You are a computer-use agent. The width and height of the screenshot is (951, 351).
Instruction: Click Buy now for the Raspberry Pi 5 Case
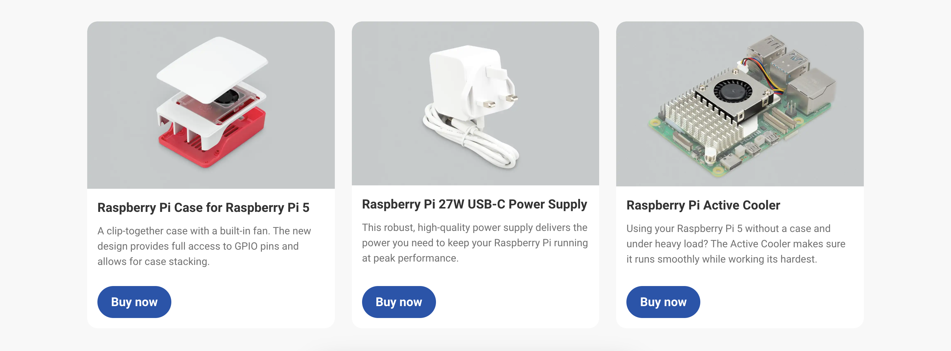coord(134,302)
